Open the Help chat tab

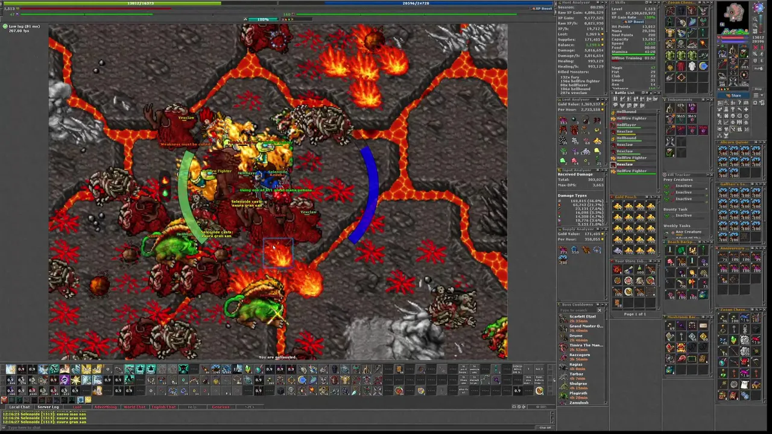point(193,407)
